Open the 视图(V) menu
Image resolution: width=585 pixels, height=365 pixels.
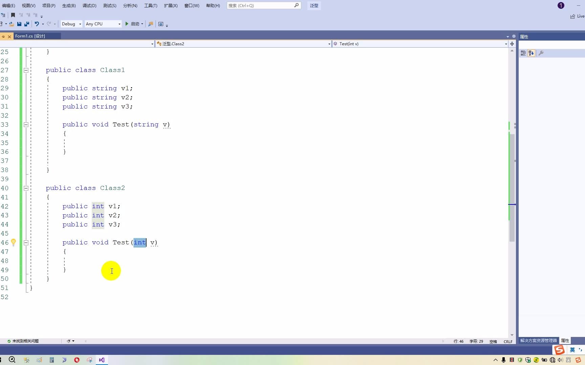(28, 5)
